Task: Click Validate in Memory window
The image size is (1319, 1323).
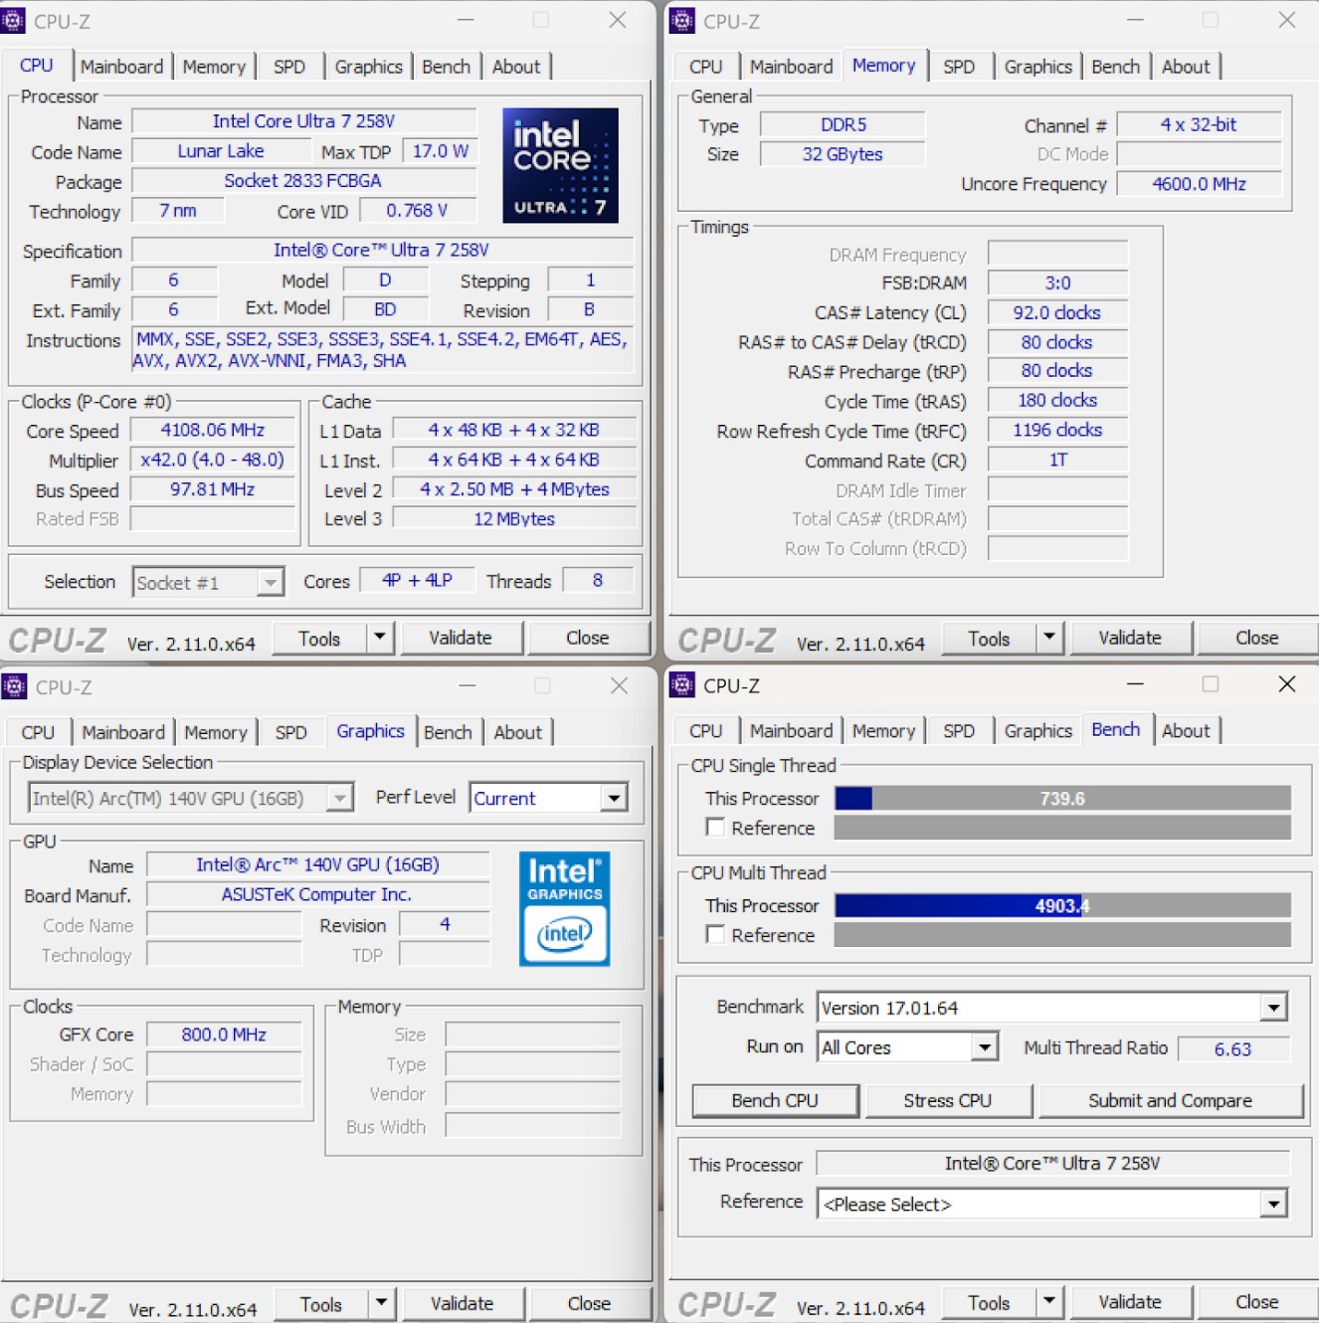Action: (1130, 638)
